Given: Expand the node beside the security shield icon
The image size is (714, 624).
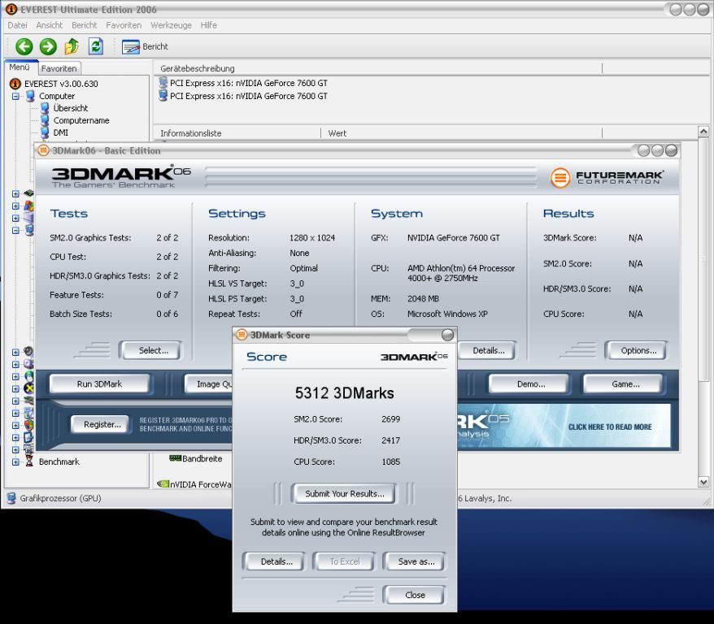Looking at the screenshot, I should tap(15, 426).
